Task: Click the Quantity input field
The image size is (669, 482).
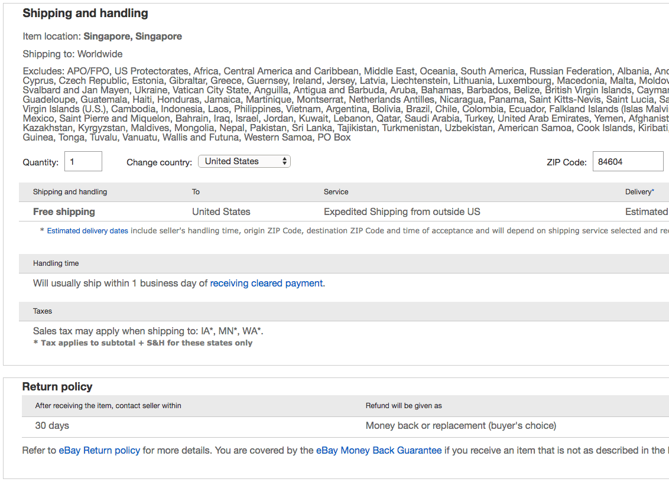Action: (83, 161)
